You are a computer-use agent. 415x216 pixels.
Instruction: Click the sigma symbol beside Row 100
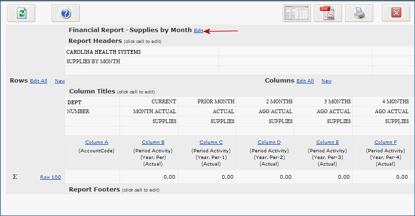(15, 177)
